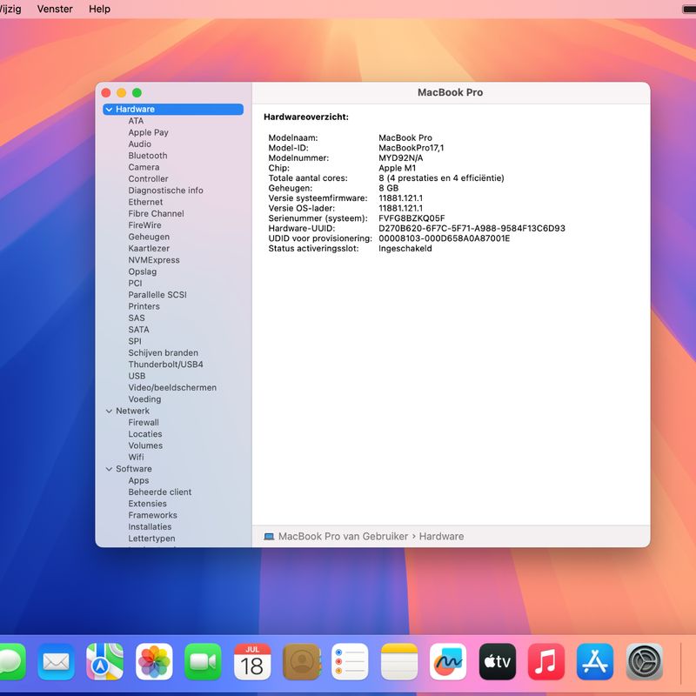This screenshot has width=696, height=696.
Task: Select Kaartlezer in the sidebar
Action: click(x=149, y=248)
